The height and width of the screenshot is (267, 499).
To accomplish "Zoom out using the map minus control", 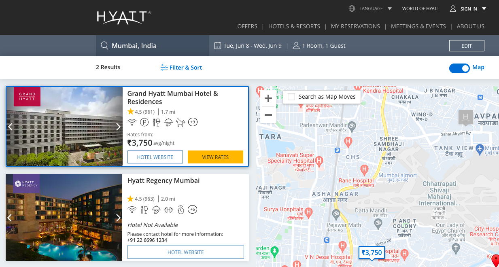I will (268, 115).
